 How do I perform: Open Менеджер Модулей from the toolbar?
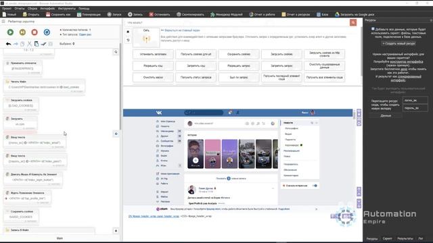click(x=227, y=14)
